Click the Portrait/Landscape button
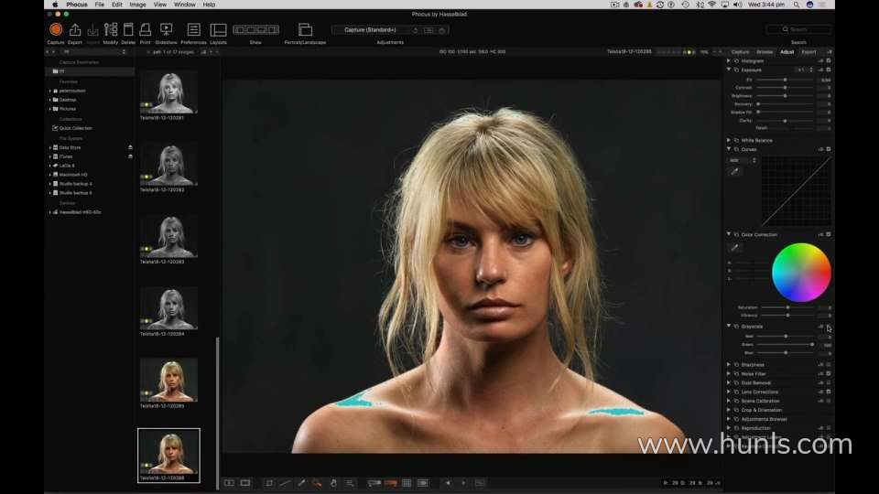The height and width of the screenshot is (494, 879). pos(305,30)
